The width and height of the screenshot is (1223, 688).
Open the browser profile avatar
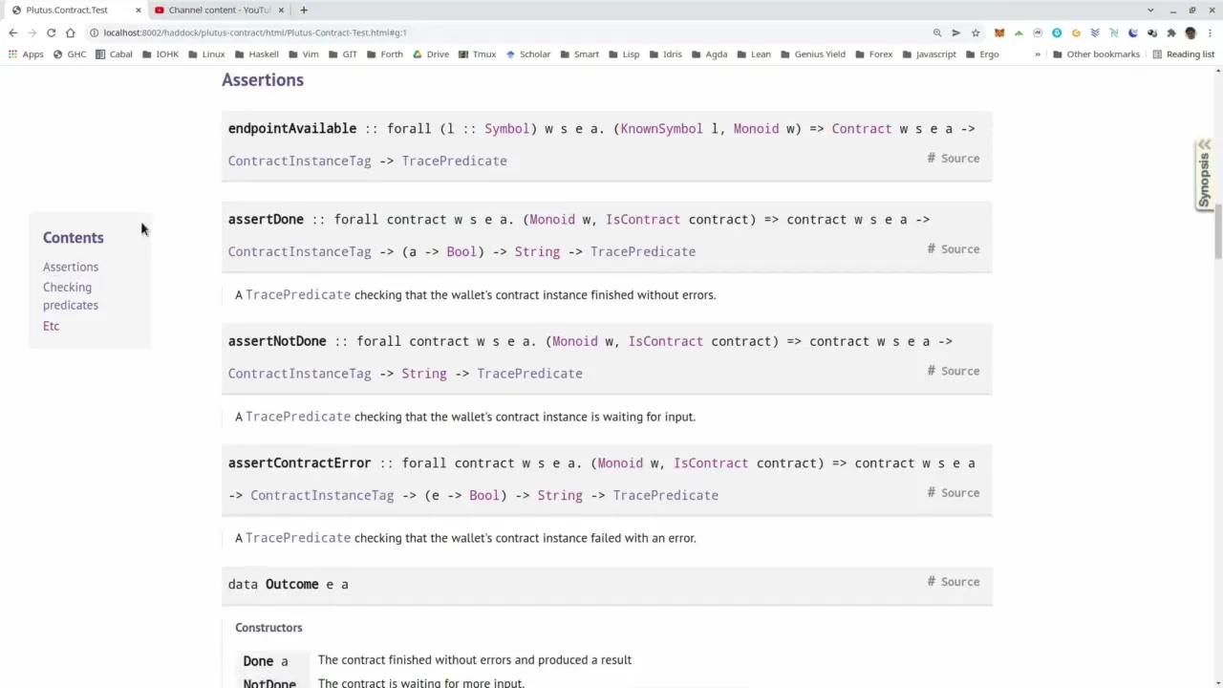(1191, 32)
